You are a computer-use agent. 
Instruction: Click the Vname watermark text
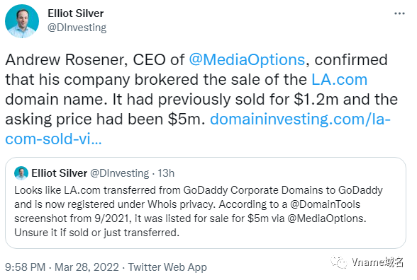(377, 262)
